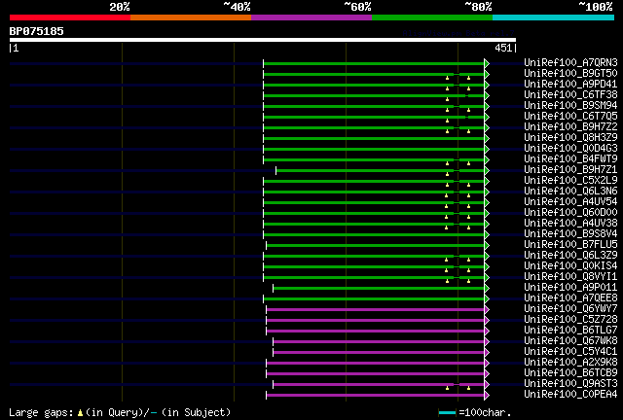Pick the UniRef100_Q8H3Z9 label

click(570, 137)
